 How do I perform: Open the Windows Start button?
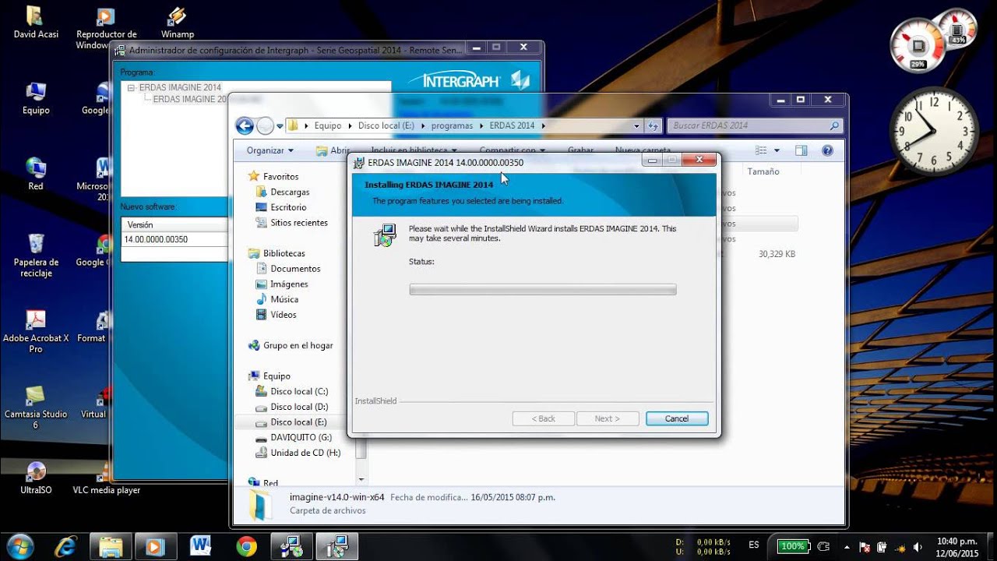coord(19,545)
